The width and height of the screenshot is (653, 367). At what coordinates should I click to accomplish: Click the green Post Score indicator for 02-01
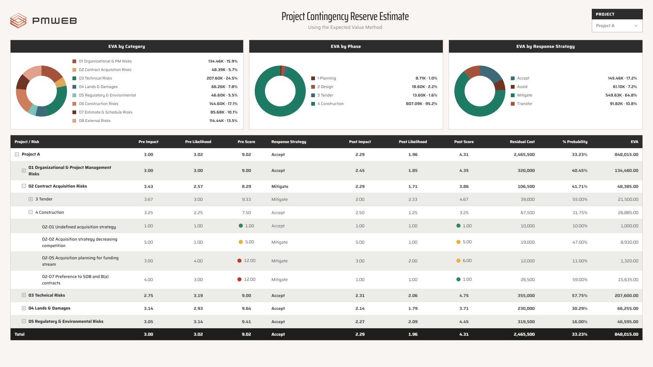[458, 226]
